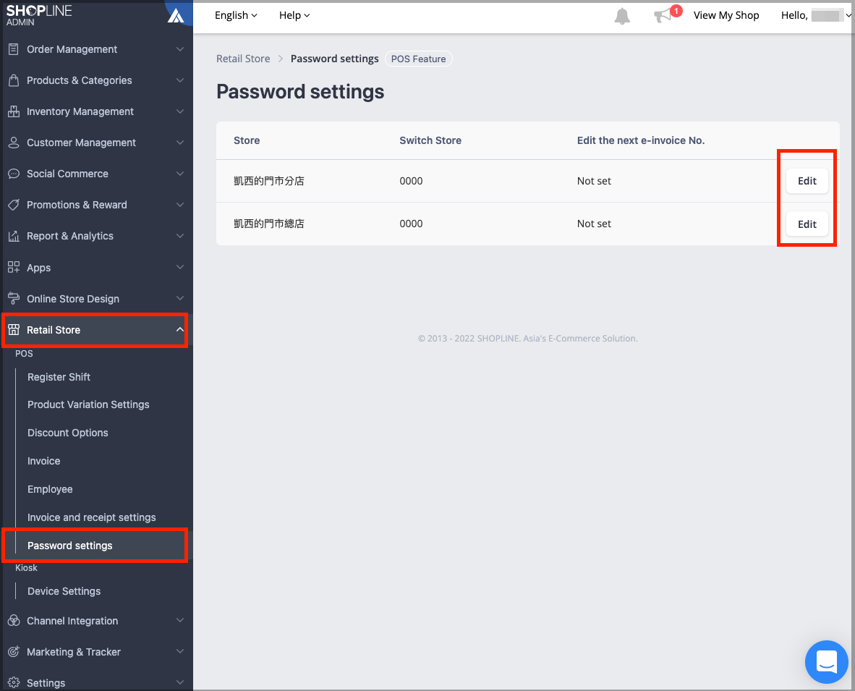Open the English language dropdown

point(236,15)
